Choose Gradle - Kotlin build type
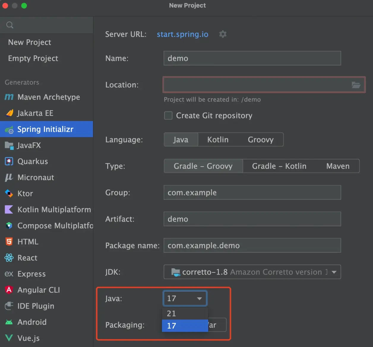The width and height of the screenshot is (373, 347). point(279,166)
